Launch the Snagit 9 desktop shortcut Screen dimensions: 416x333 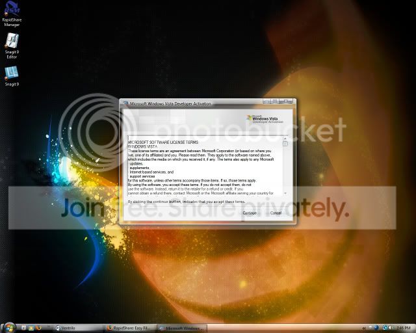click(12, 76)
